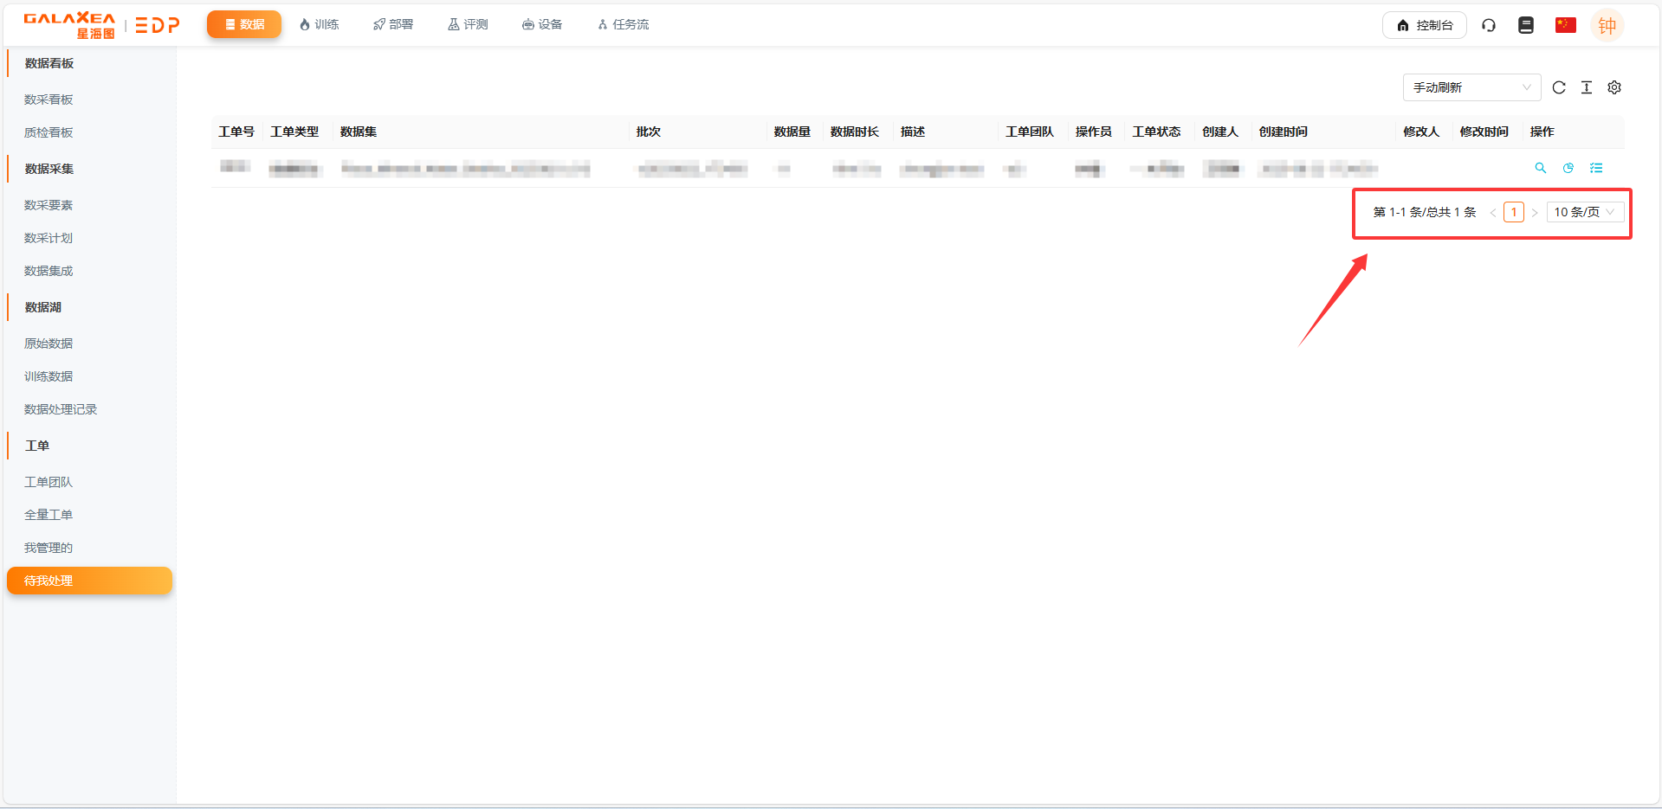Screen dimensions: 1662x809
Task: Switch to the 部署 top tab
Action: [x=393, y=24]
